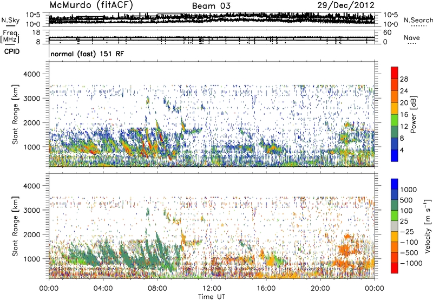Click the 'Power [dB]' colorbar label
Image resolution: width=433 pixels, height=300 pixels.
click(x=413, y=114)
